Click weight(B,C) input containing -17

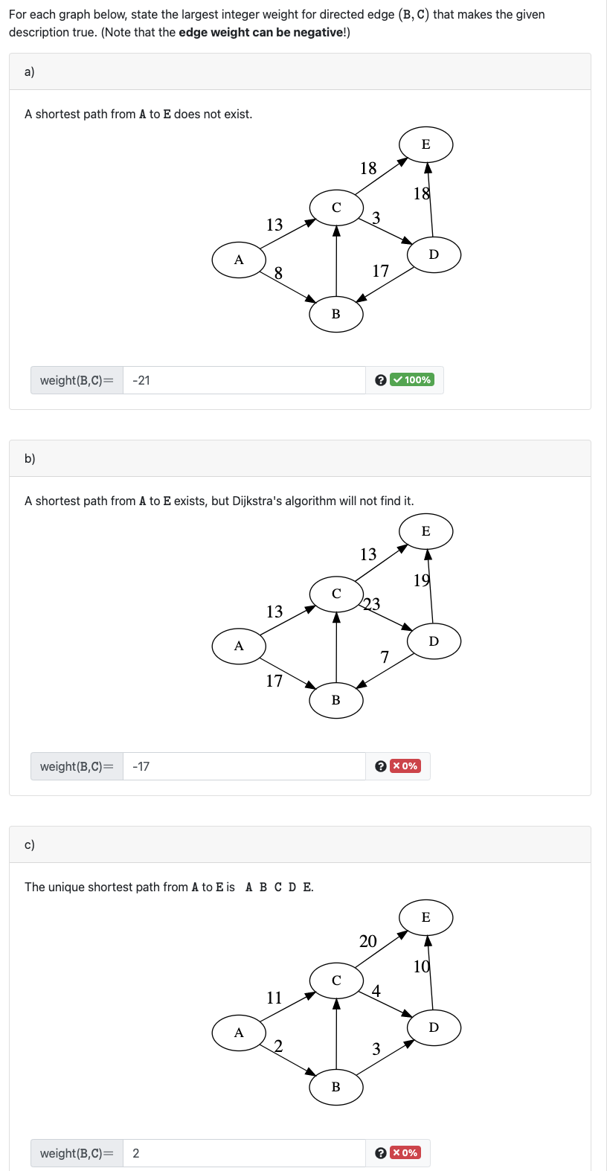point(244,766)
